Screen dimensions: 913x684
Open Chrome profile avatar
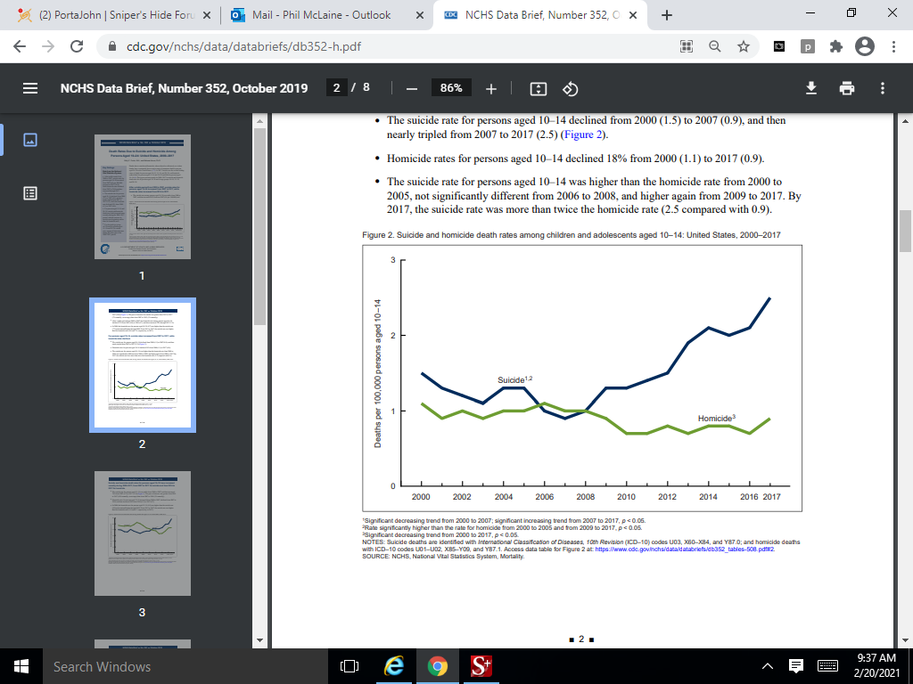pyautogui.click(x=865, y=46)
